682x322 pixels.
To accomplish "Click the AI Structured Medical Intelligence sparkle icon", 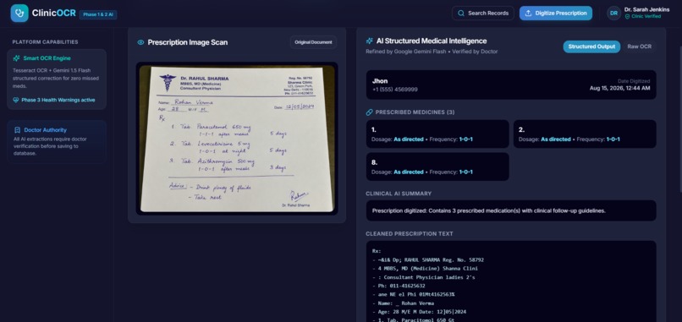I will tap(369, 41).
